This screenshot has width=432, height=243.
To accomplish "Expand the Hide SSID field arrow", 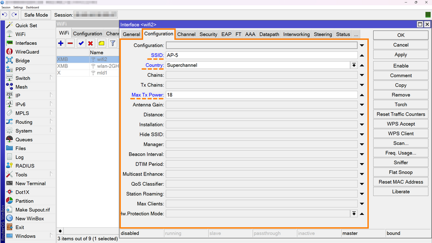I will [362, 134].
